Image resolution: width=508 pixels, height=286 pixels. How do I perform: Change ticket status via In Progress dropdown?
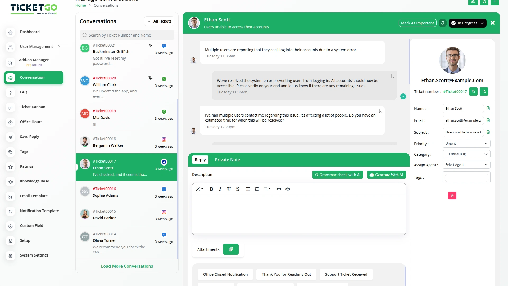pos(468,23)
